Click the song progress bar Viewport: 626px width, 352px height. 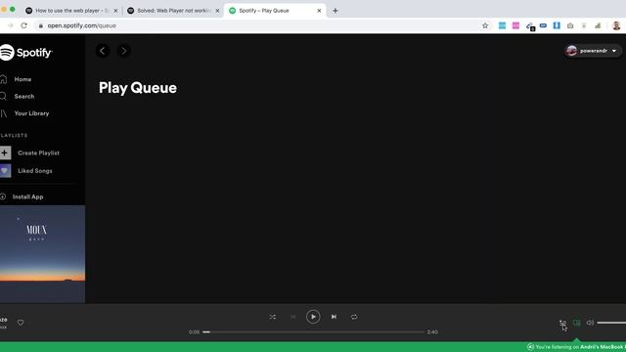(313, 332)
